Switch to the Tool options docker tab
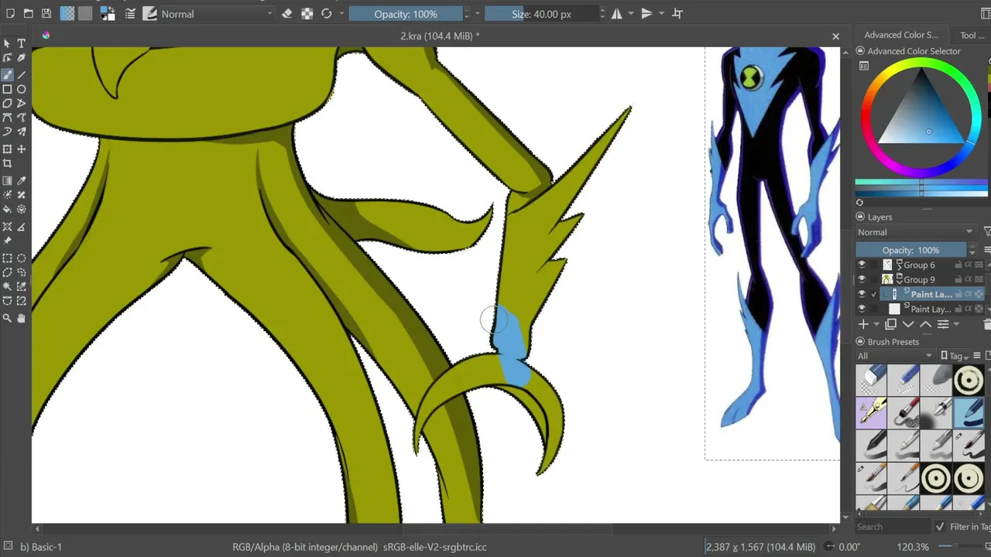Image resolution: width=991 pixels, height=557 pixels. point(972,35)
